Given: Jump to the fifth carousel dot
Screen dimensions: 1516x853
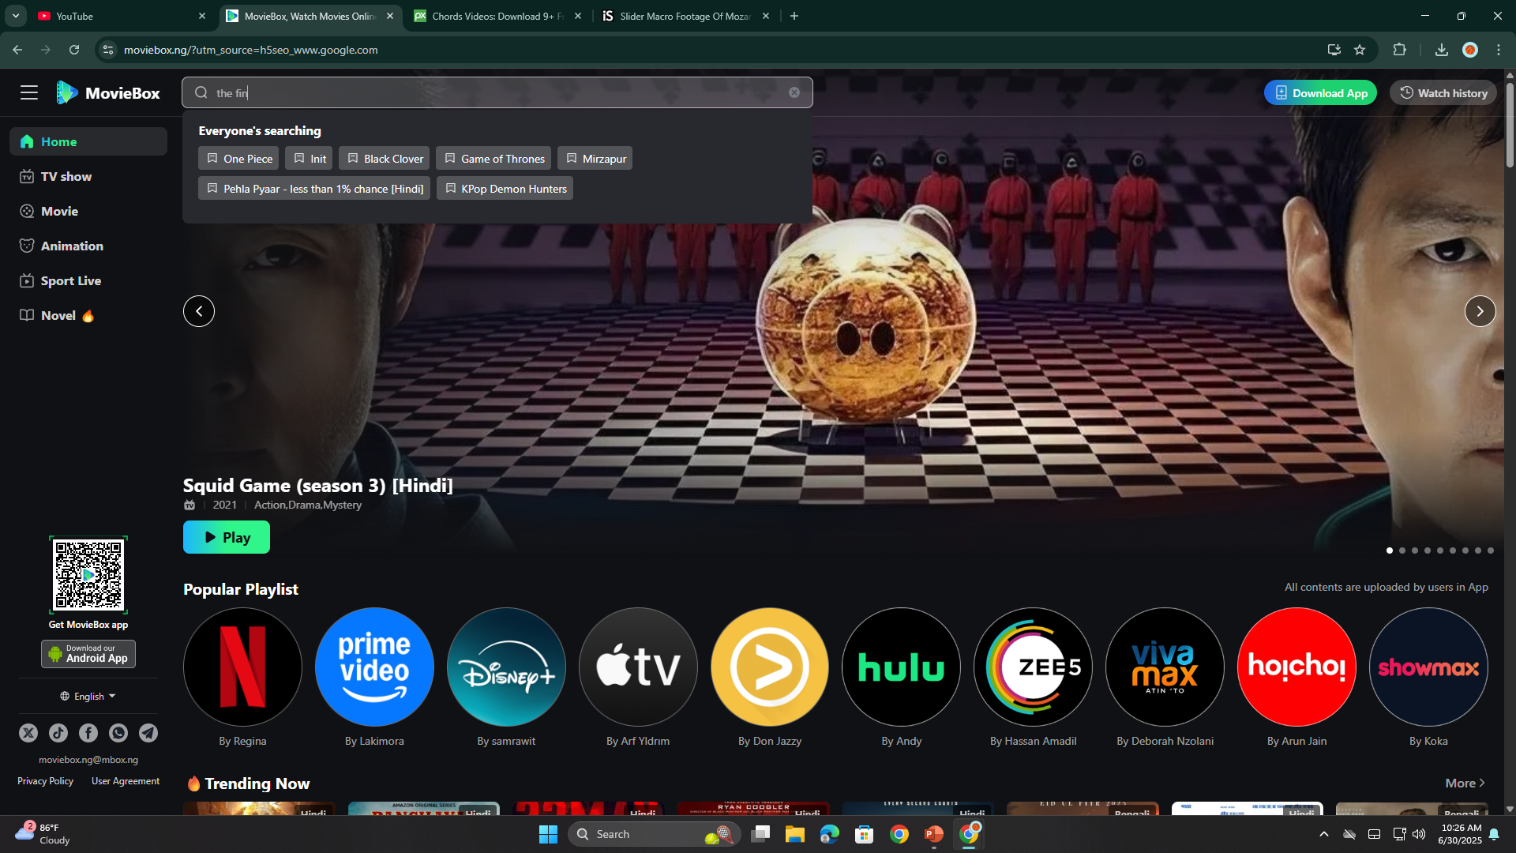Looking at the screenshot, I should point(1440,551).
